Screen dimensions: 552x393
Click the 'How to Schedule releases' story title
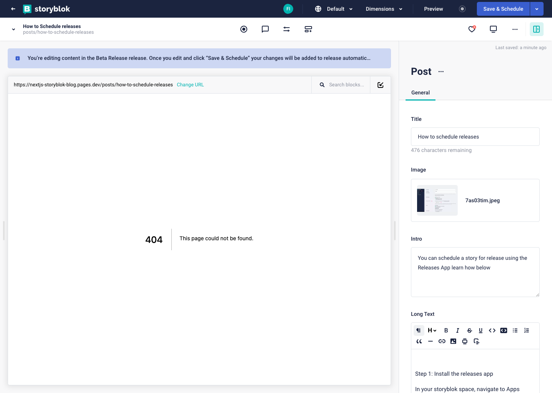click(x=52, y=26)
